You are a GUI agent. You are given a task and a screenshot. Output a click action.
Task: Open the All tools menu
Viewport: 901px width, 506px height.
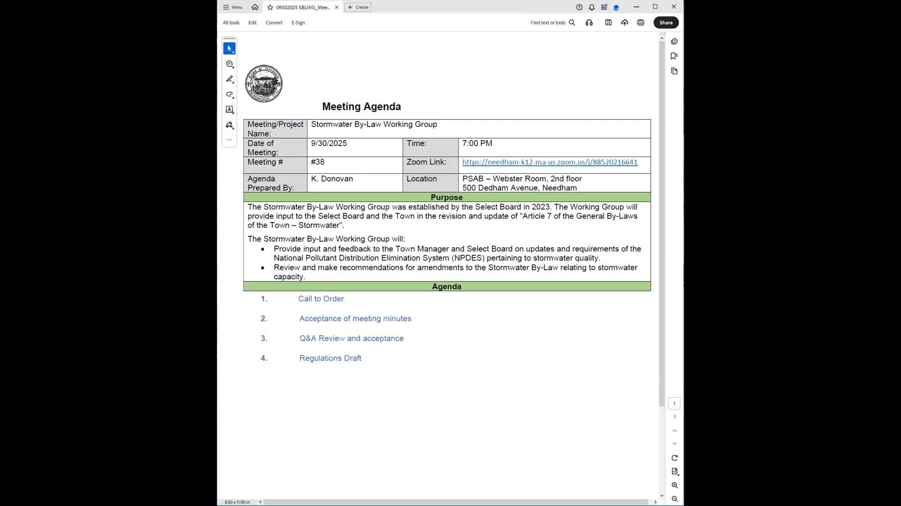(231, 22)
